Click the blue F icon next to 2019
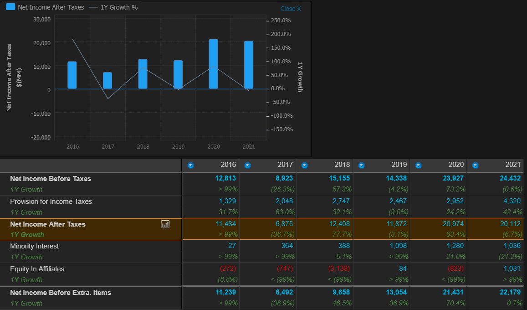Viewport: 527px width, 310px height. (362, 165)
